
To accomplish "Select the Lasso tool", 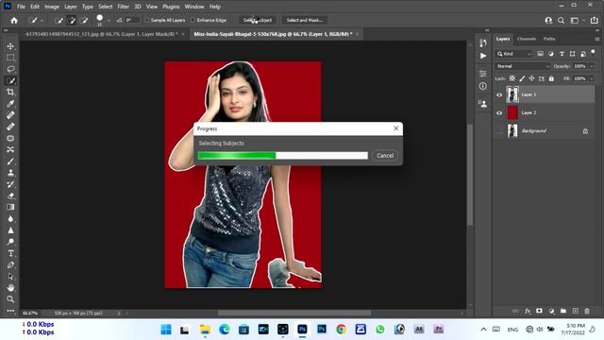I will 10,69.
